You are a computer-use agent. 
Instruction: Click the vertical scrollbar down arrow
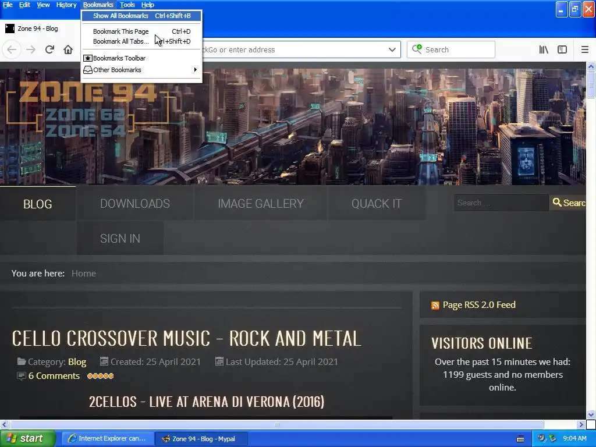pyautogui.click(x=591, y=414)
